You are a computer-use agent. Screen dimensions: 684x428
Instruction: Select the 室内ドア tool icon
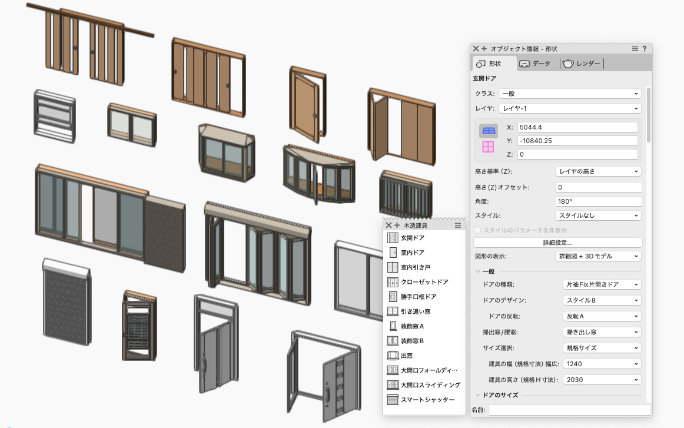[393, 253]
